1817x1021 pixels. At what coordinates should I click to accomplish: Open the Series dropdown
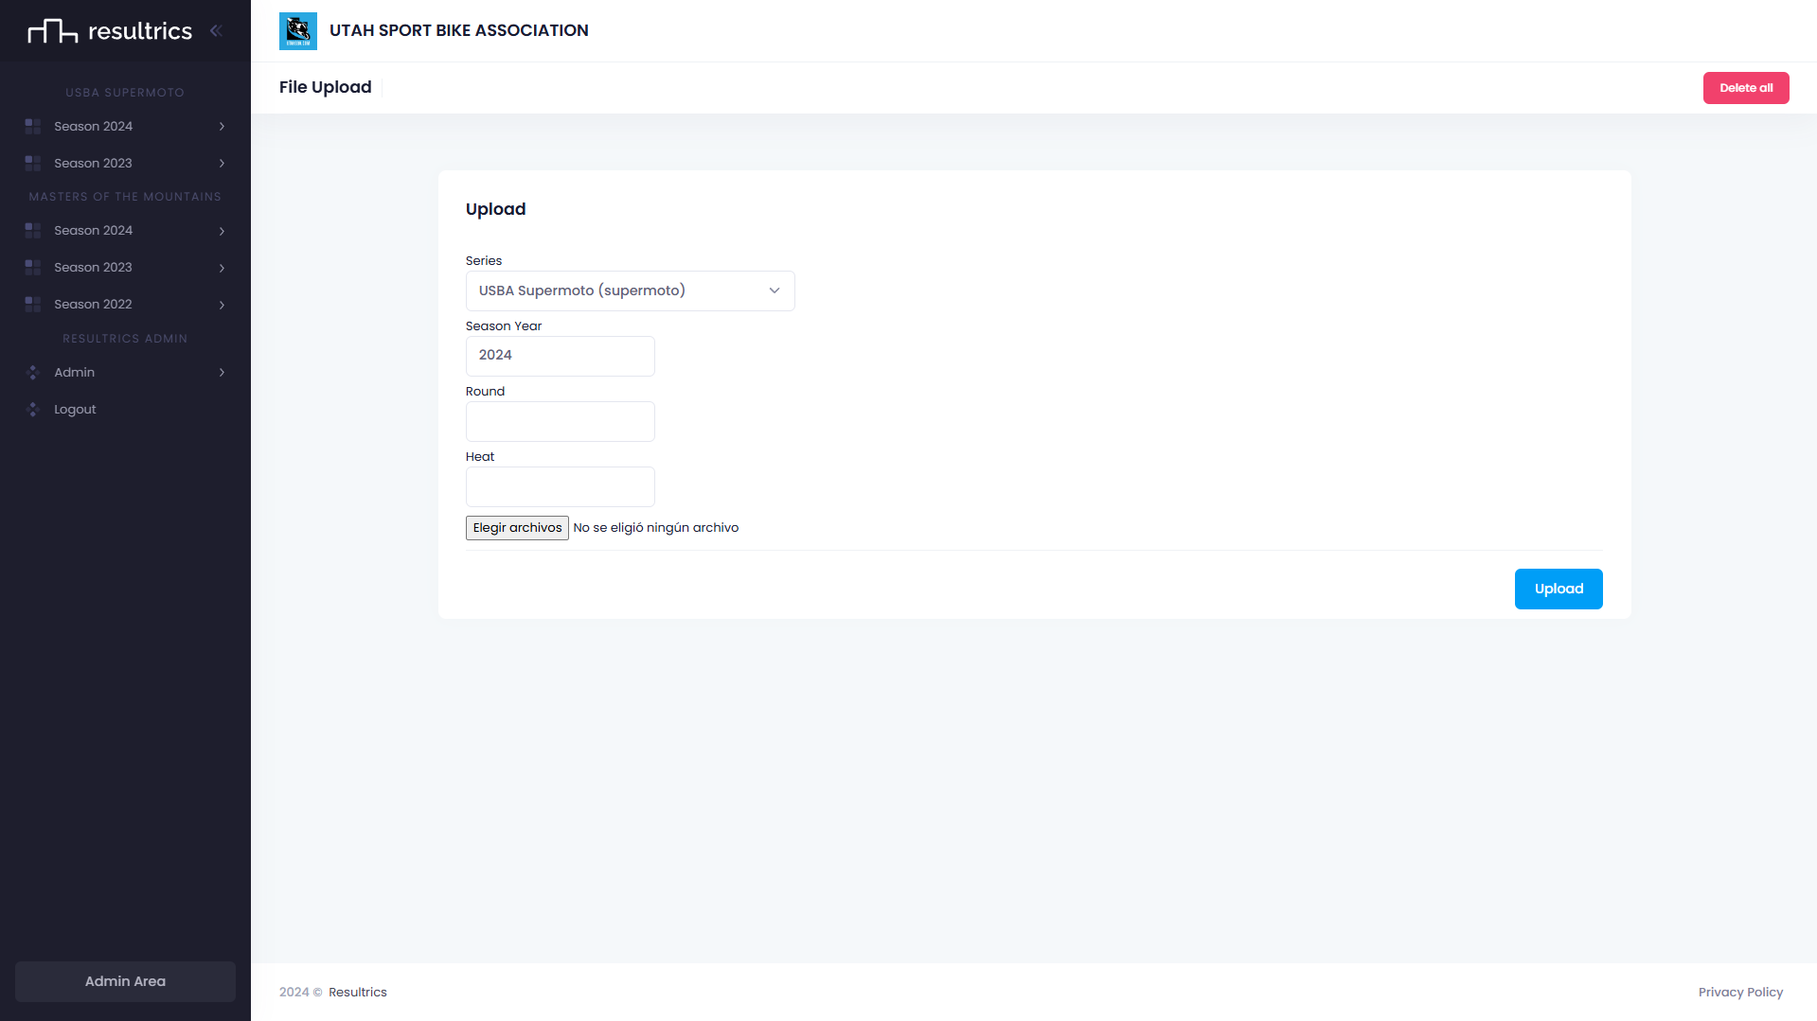[x=630, y=291]
